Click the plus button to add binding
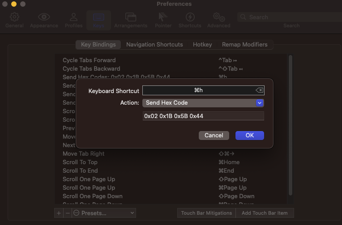This screenshot has height=225, width=342. pos(59,213)
